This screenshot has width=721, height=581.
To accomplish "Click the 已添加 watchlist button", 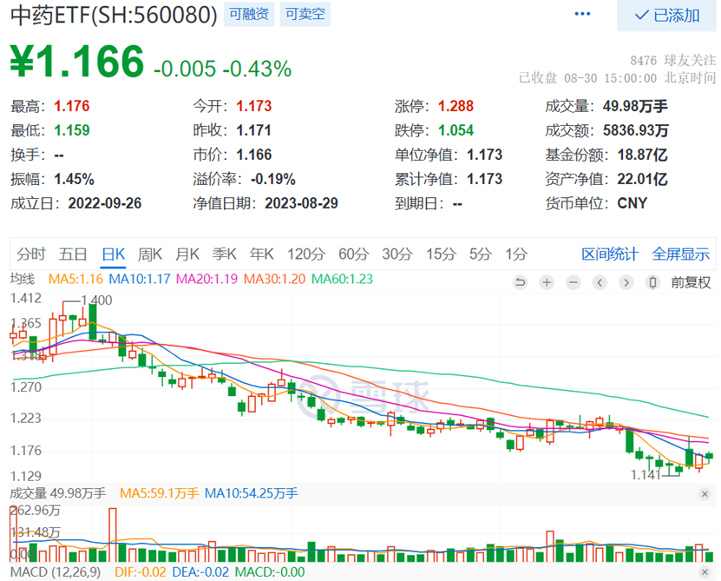I will click(x=666, y=15).
